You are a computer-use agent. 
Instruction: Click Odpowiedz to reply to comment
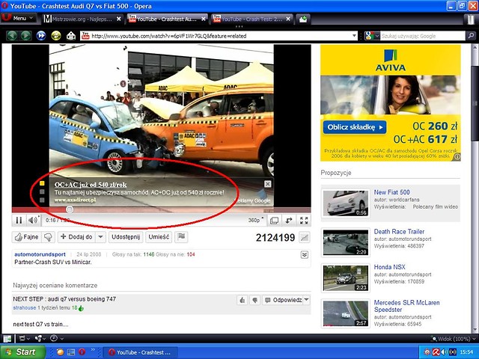[283, 300]
